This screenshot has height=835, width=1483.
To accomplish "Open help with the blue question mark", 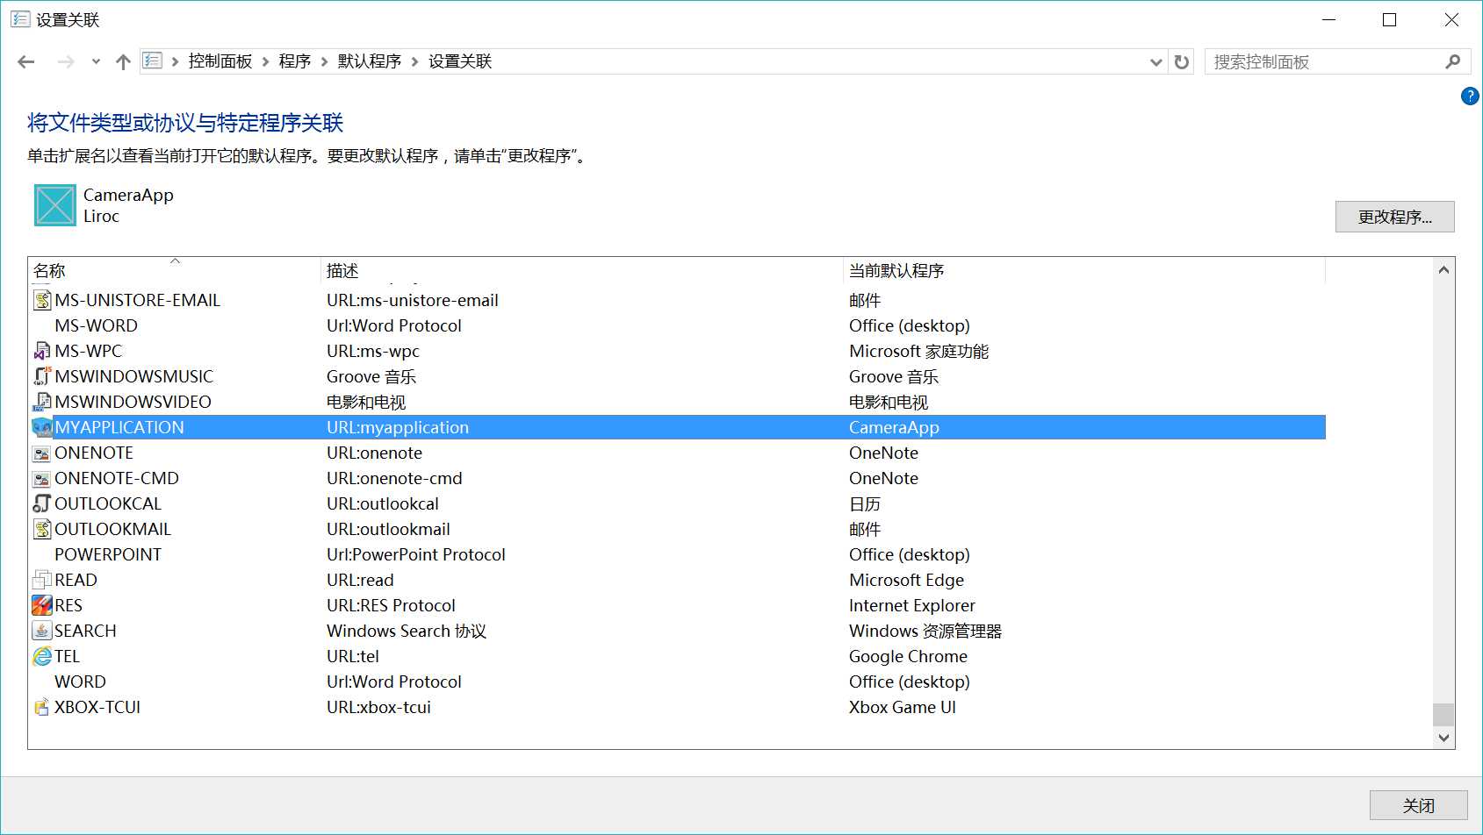I will [x=1469, y=96].
